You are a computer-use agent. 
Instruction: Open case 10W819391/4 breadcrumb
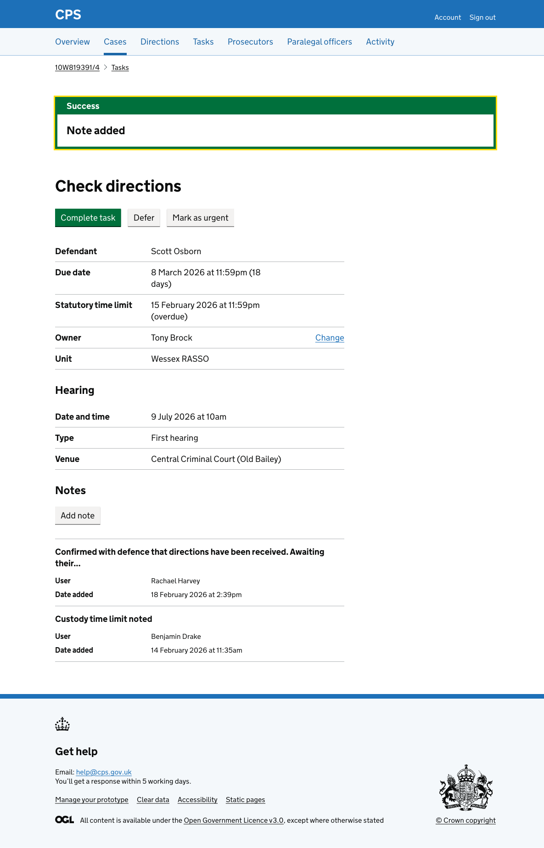[x=77, y=68]
